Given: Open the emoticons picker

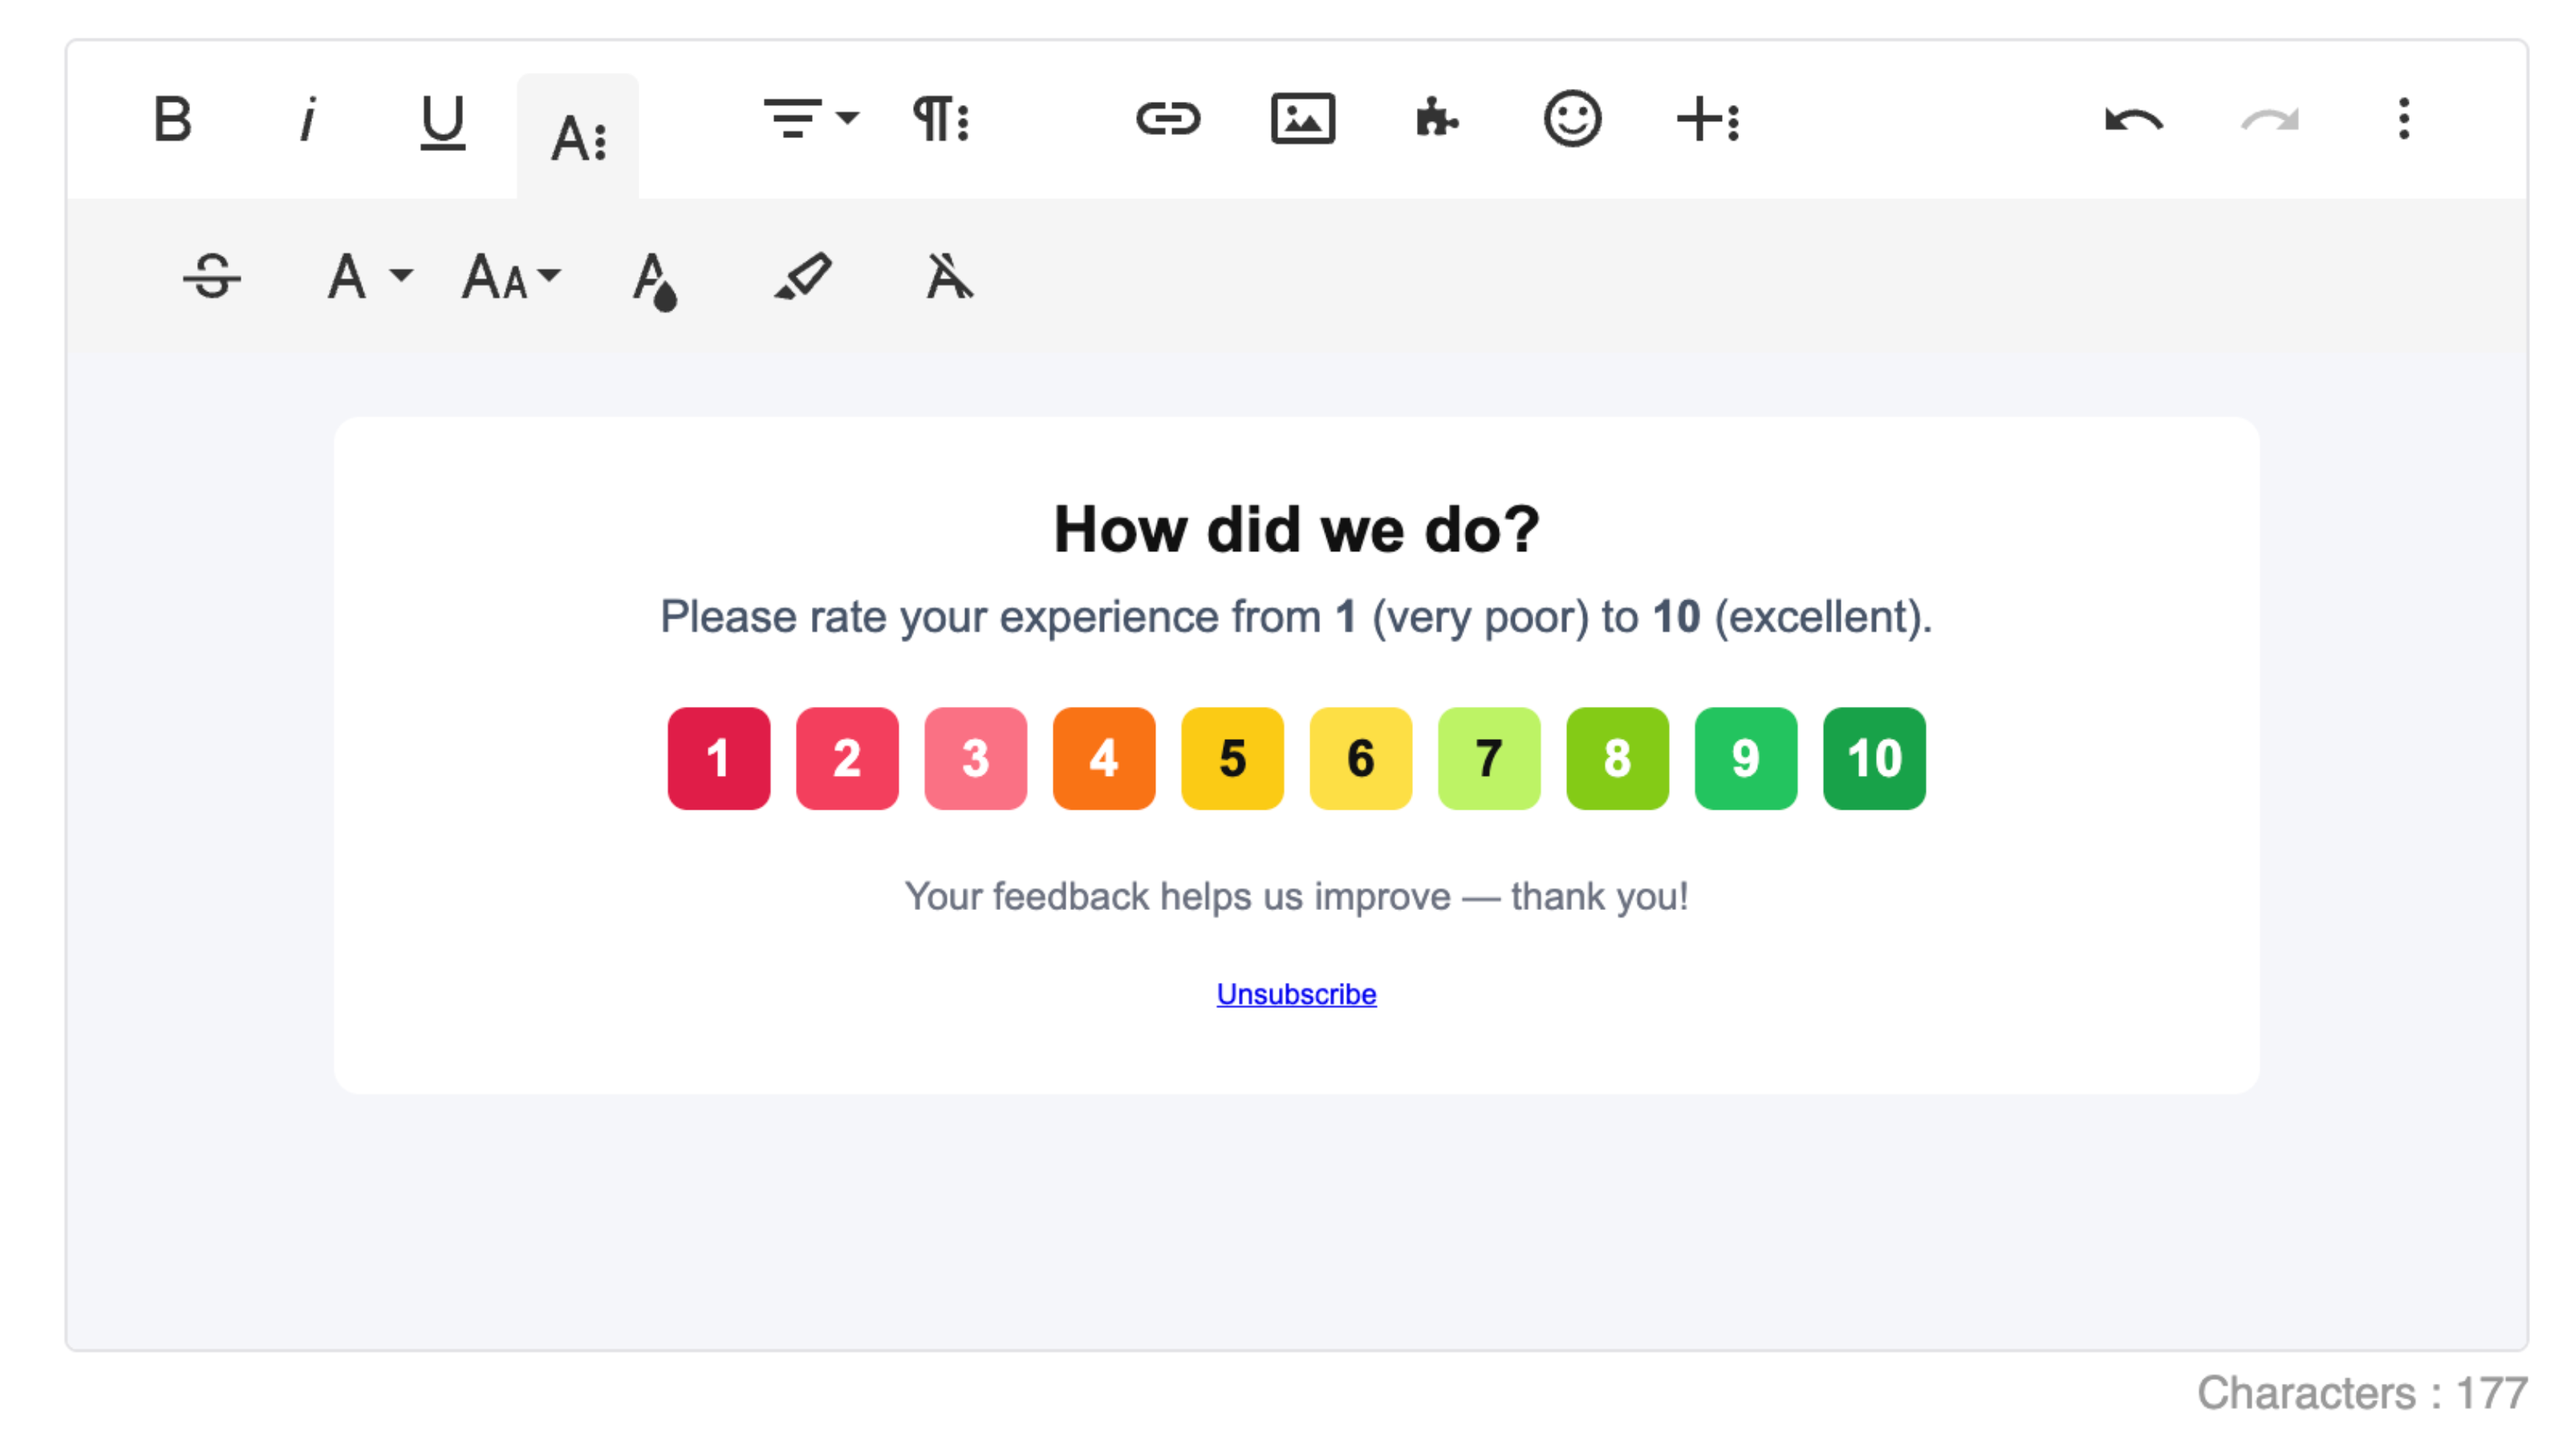Looking at the screenshot, I should 1572,120.
